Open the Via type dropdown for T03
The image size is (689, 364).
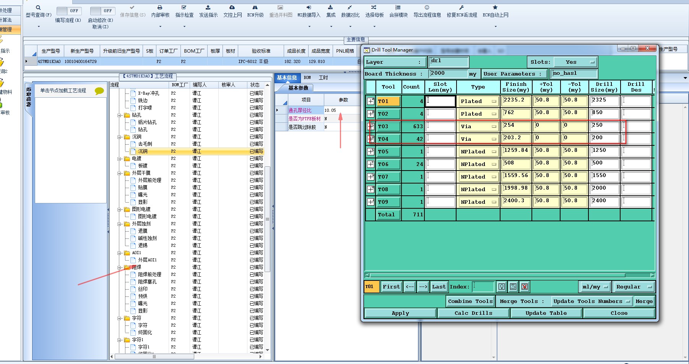click(478, 126)
